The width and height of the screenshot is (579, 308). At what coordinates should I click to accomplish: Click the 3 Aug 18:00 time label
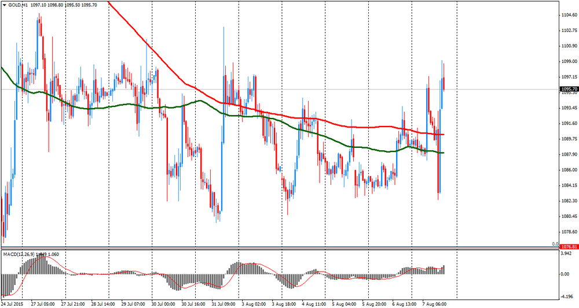pos(283,305)
